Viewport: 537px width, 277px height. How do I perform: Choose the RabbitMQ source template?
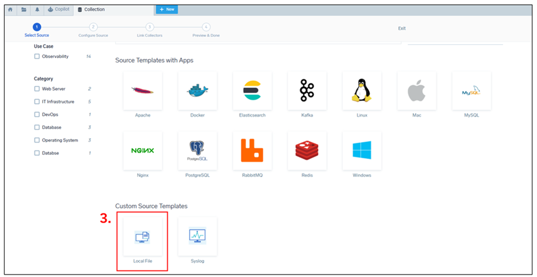[x=252, y=151]
